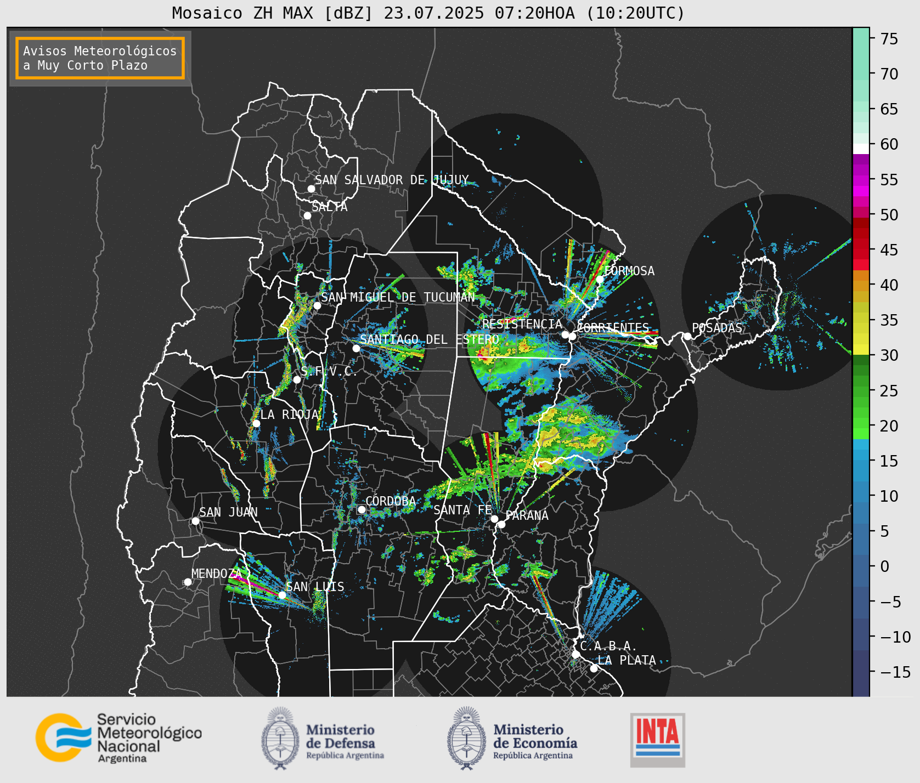
Task: Click the SANTIAGO DEL ESTERO label
Action: 430,339
